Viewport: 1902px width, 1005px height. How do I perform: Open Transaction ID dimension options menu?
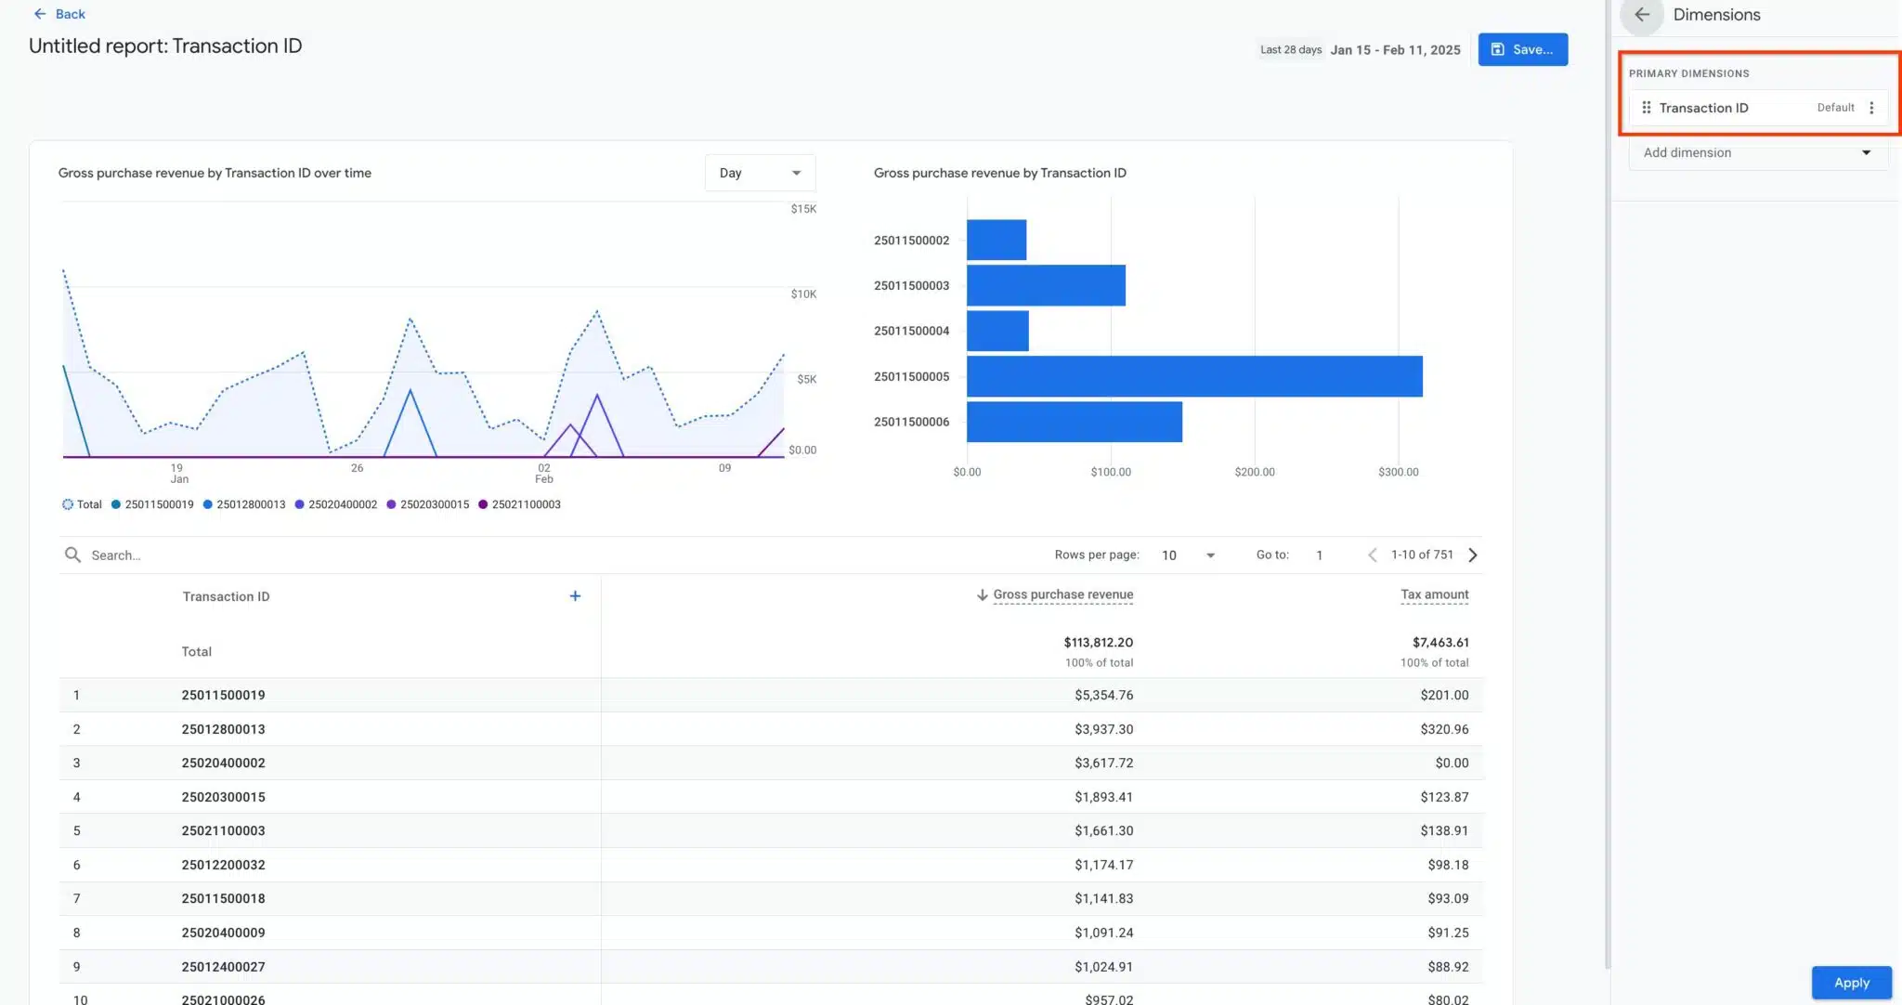coord(1871,108)
